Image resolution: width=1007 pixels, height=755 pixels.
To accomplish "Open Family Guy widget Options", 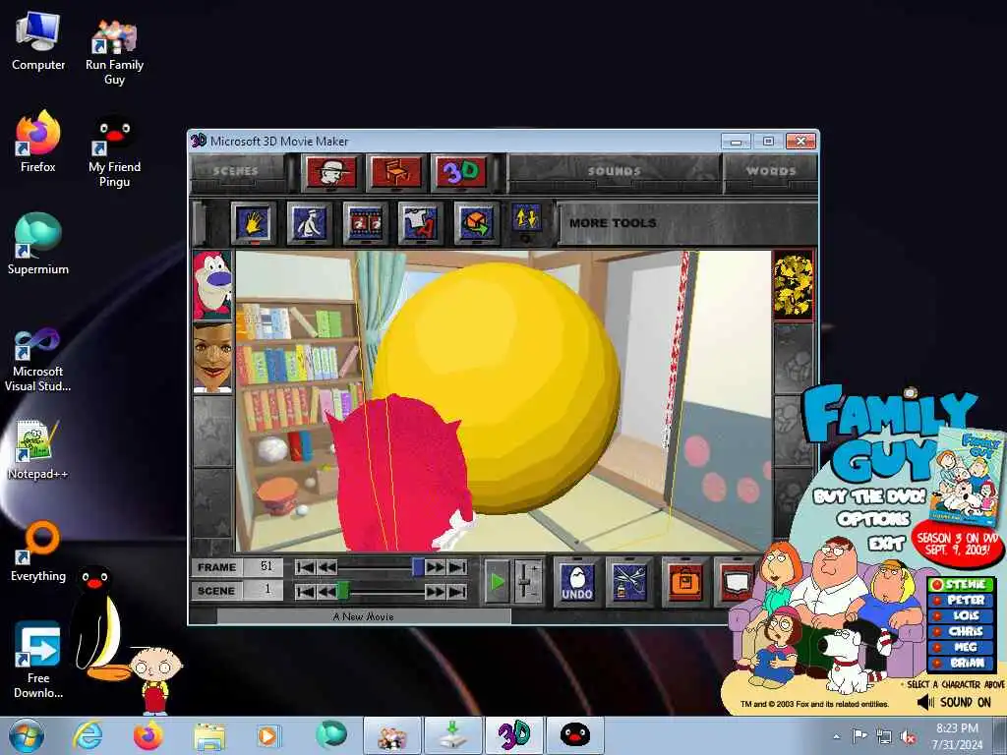I will (873, 519).
